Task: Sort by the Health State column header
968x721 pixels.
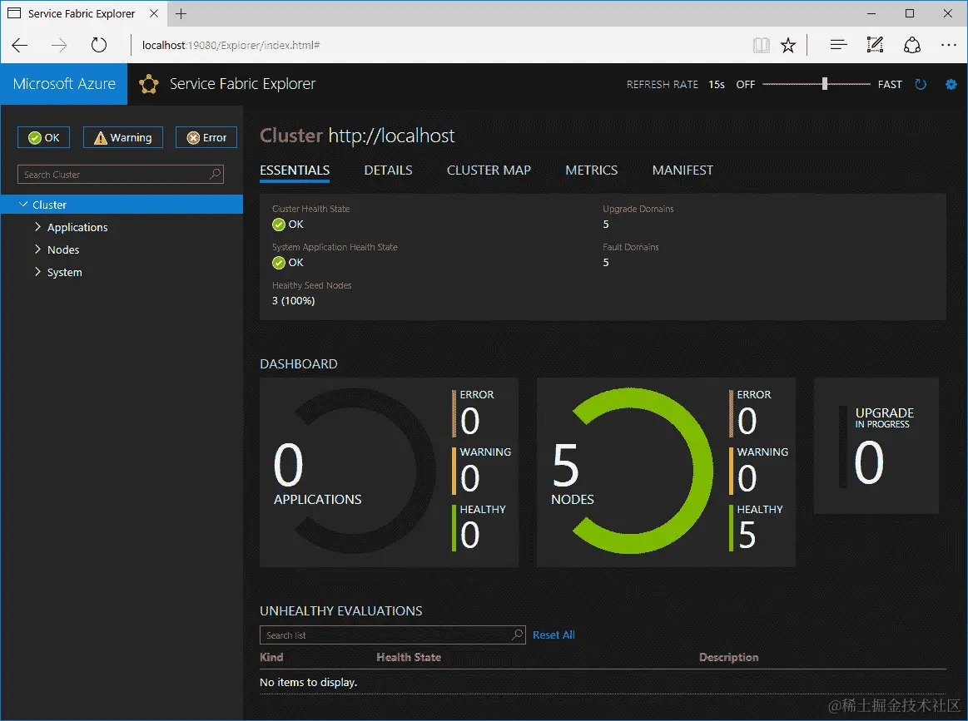Action: pyautogui.click(x=409, y=657)
